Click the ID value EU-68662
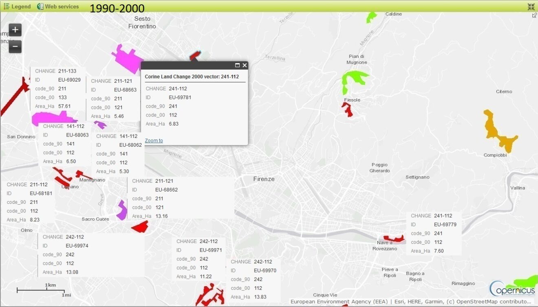Viewport: 538px width, 307px height. pyautogui.click(x=166, y=190)
